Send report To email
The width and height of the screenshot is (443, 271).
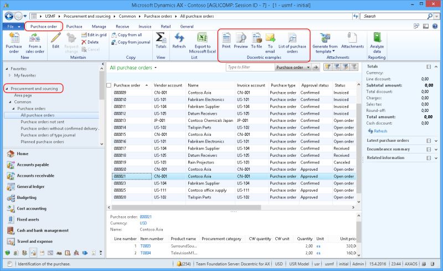tap(270, 43)
